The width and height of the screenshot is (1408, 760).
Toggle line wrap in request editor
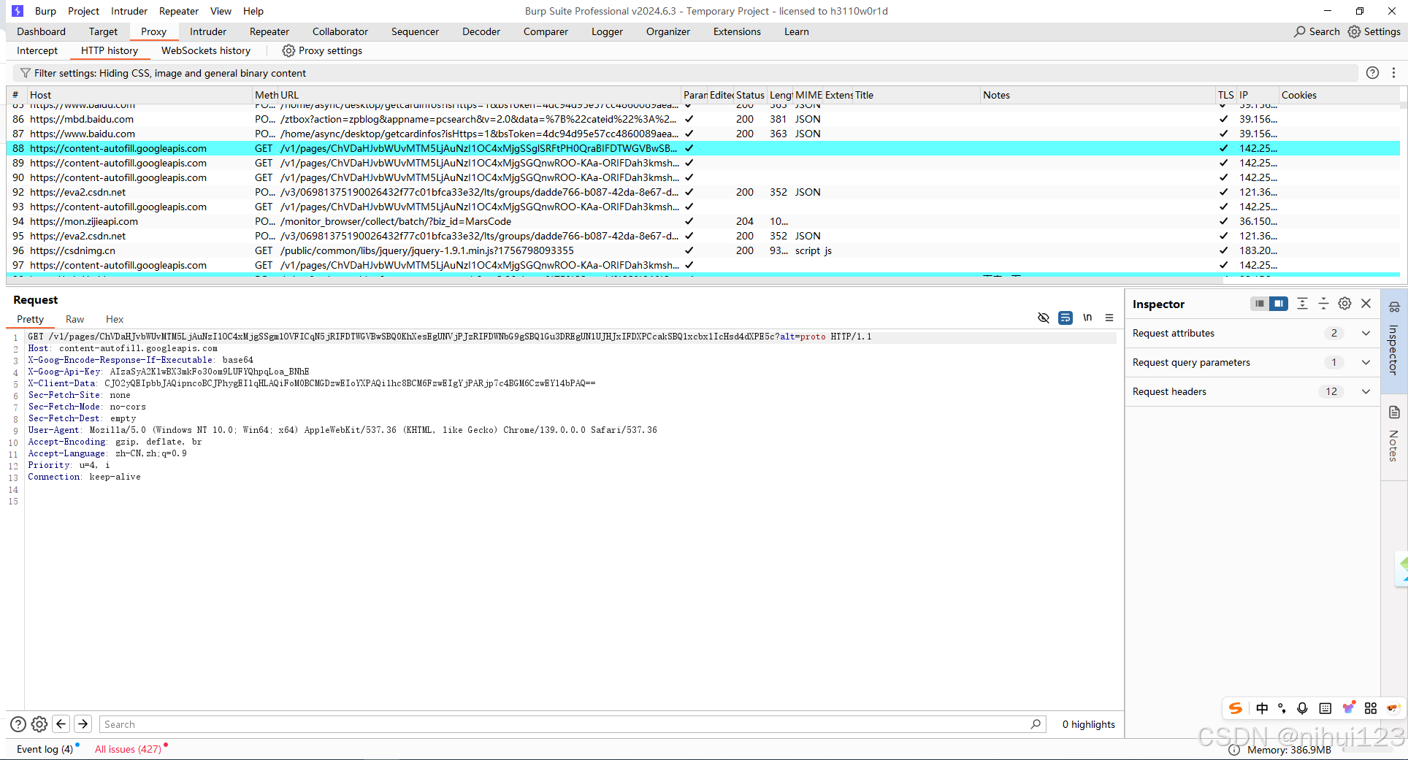[1065, 318]
